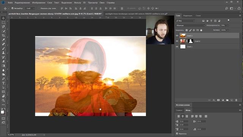Toggle lock image pixels brush icon
Viewport: 243px width, 137px height.
(190, 30)
